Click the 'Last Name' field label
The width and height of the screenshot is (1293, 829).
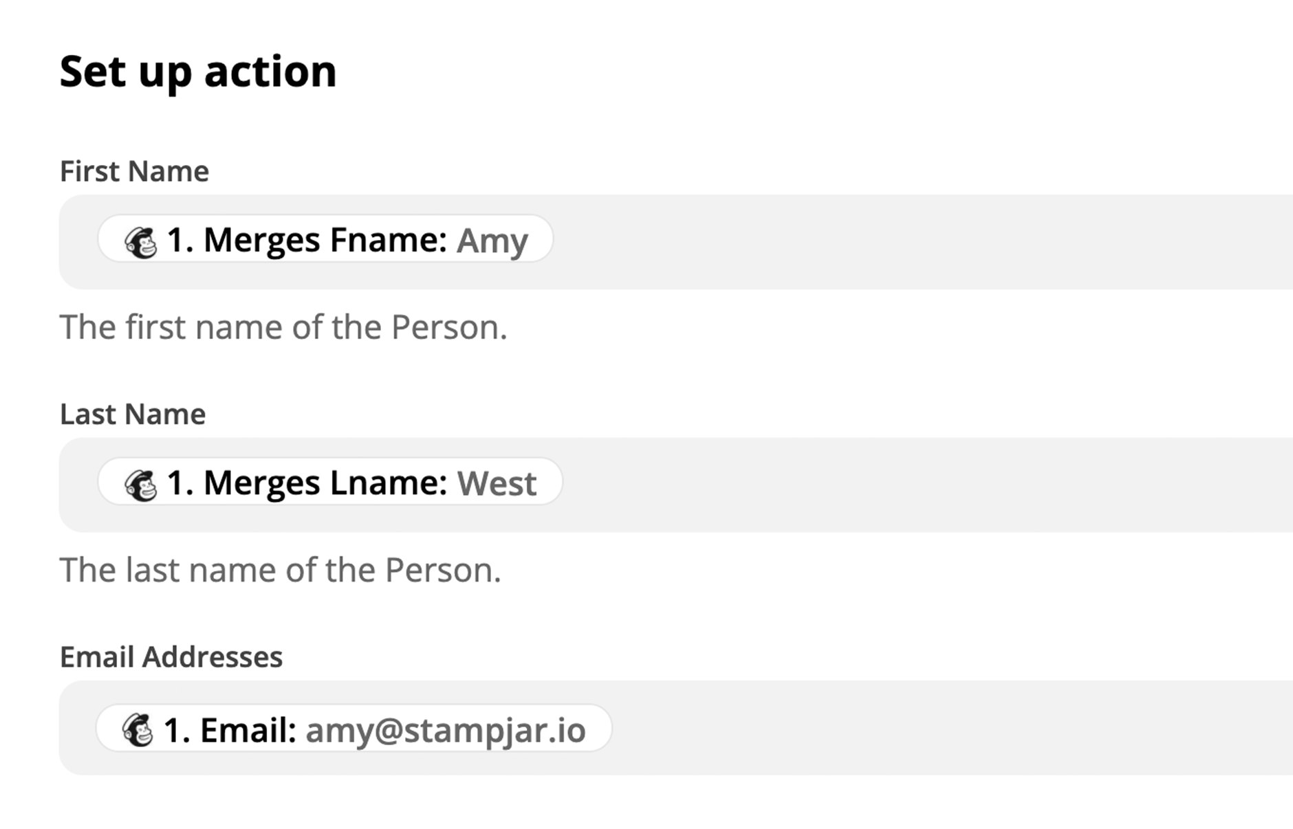pos(133,414)
